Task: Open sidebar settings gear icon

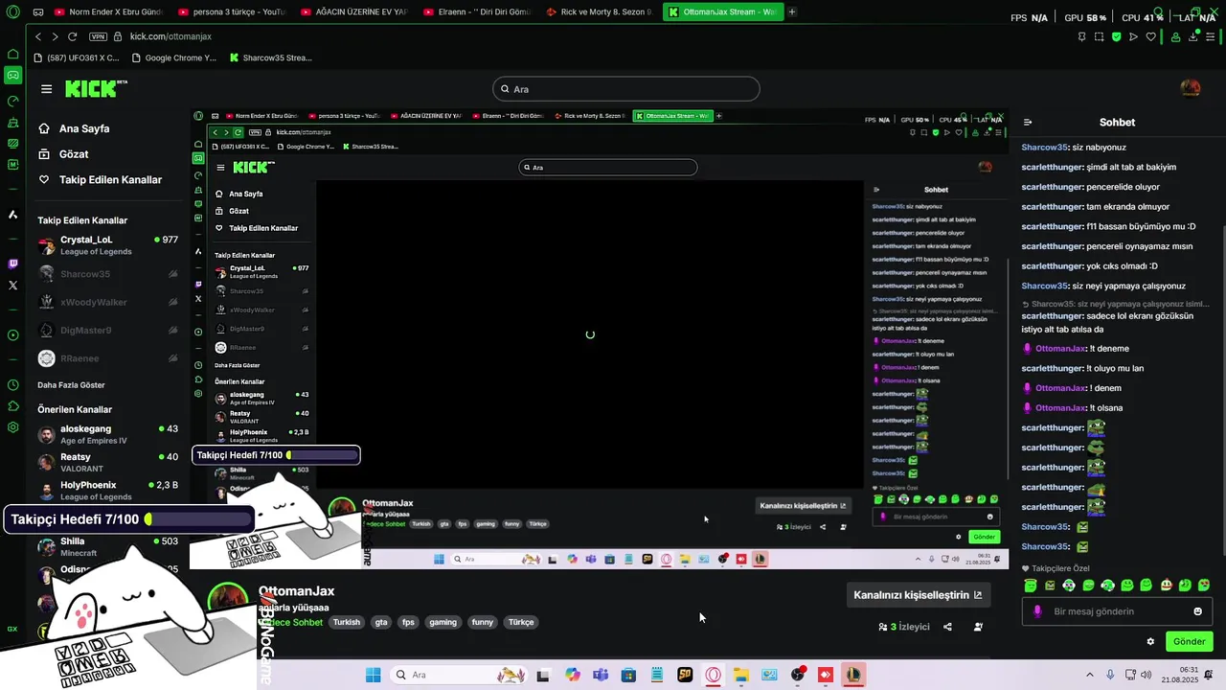Action: (x=12, y=427)
